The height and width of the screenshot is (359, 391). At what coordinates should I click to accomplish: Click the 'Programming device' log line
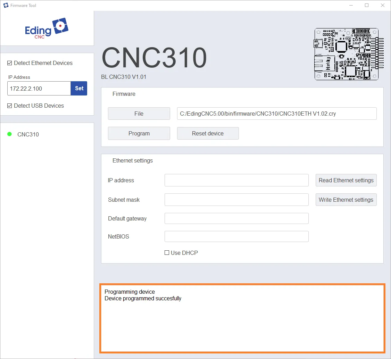tap(130, 292)
